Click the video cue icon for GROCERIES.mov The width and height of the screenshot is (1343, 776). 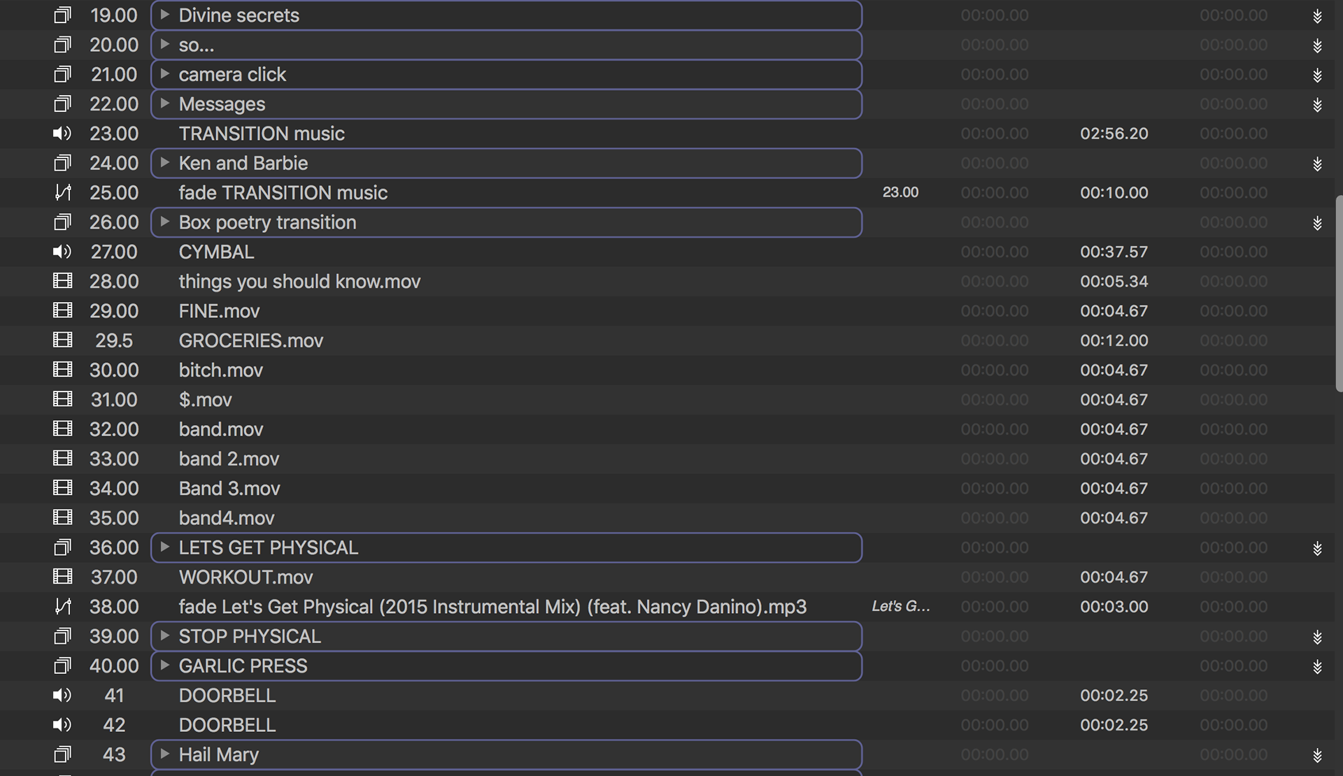coord(62,340)
